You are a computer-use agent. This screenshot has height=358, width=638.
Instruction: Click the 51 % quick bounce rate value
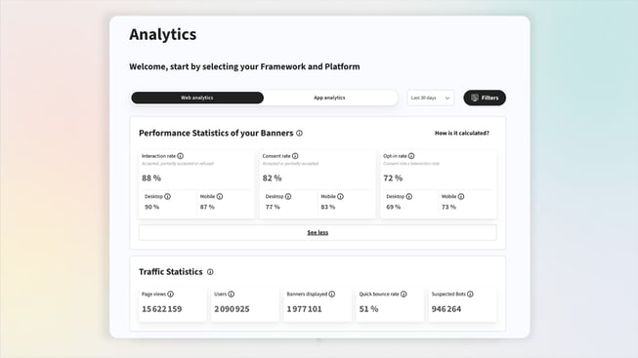point(368,309)
